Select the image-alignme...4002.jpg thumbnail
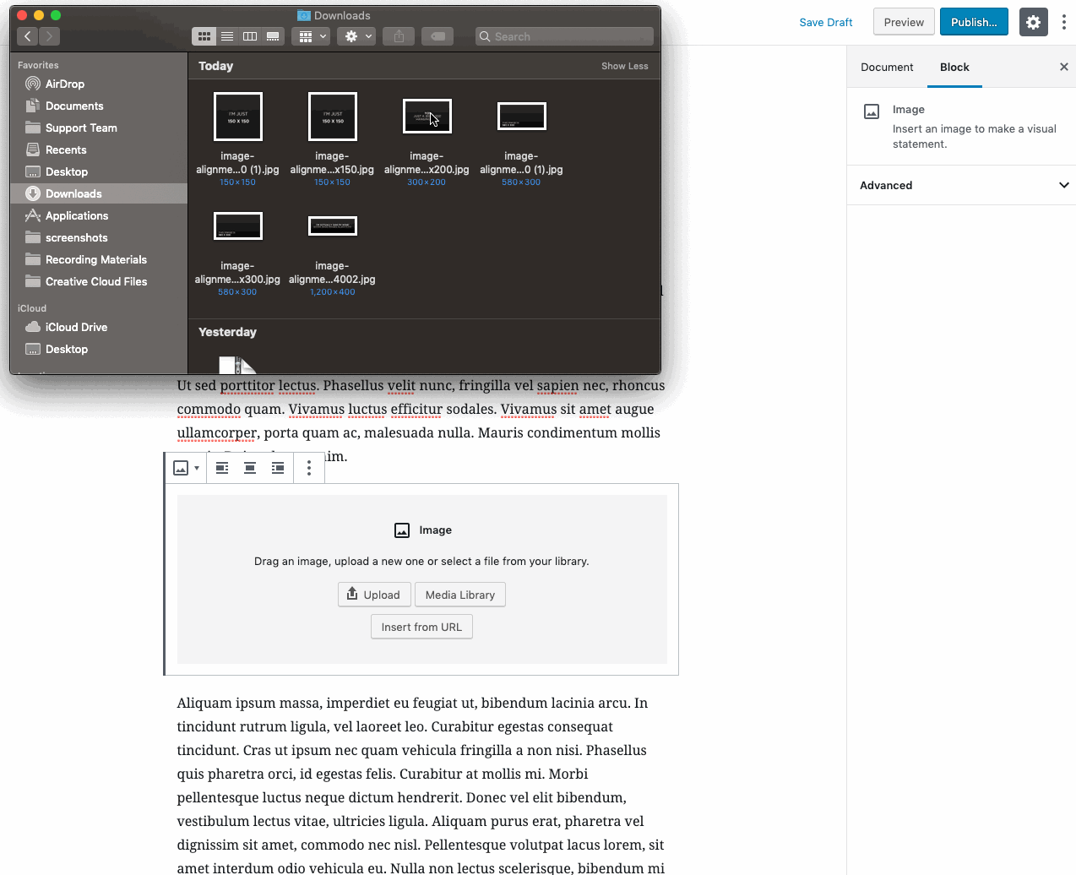1076x875 pixels. [x=332, y=226]
